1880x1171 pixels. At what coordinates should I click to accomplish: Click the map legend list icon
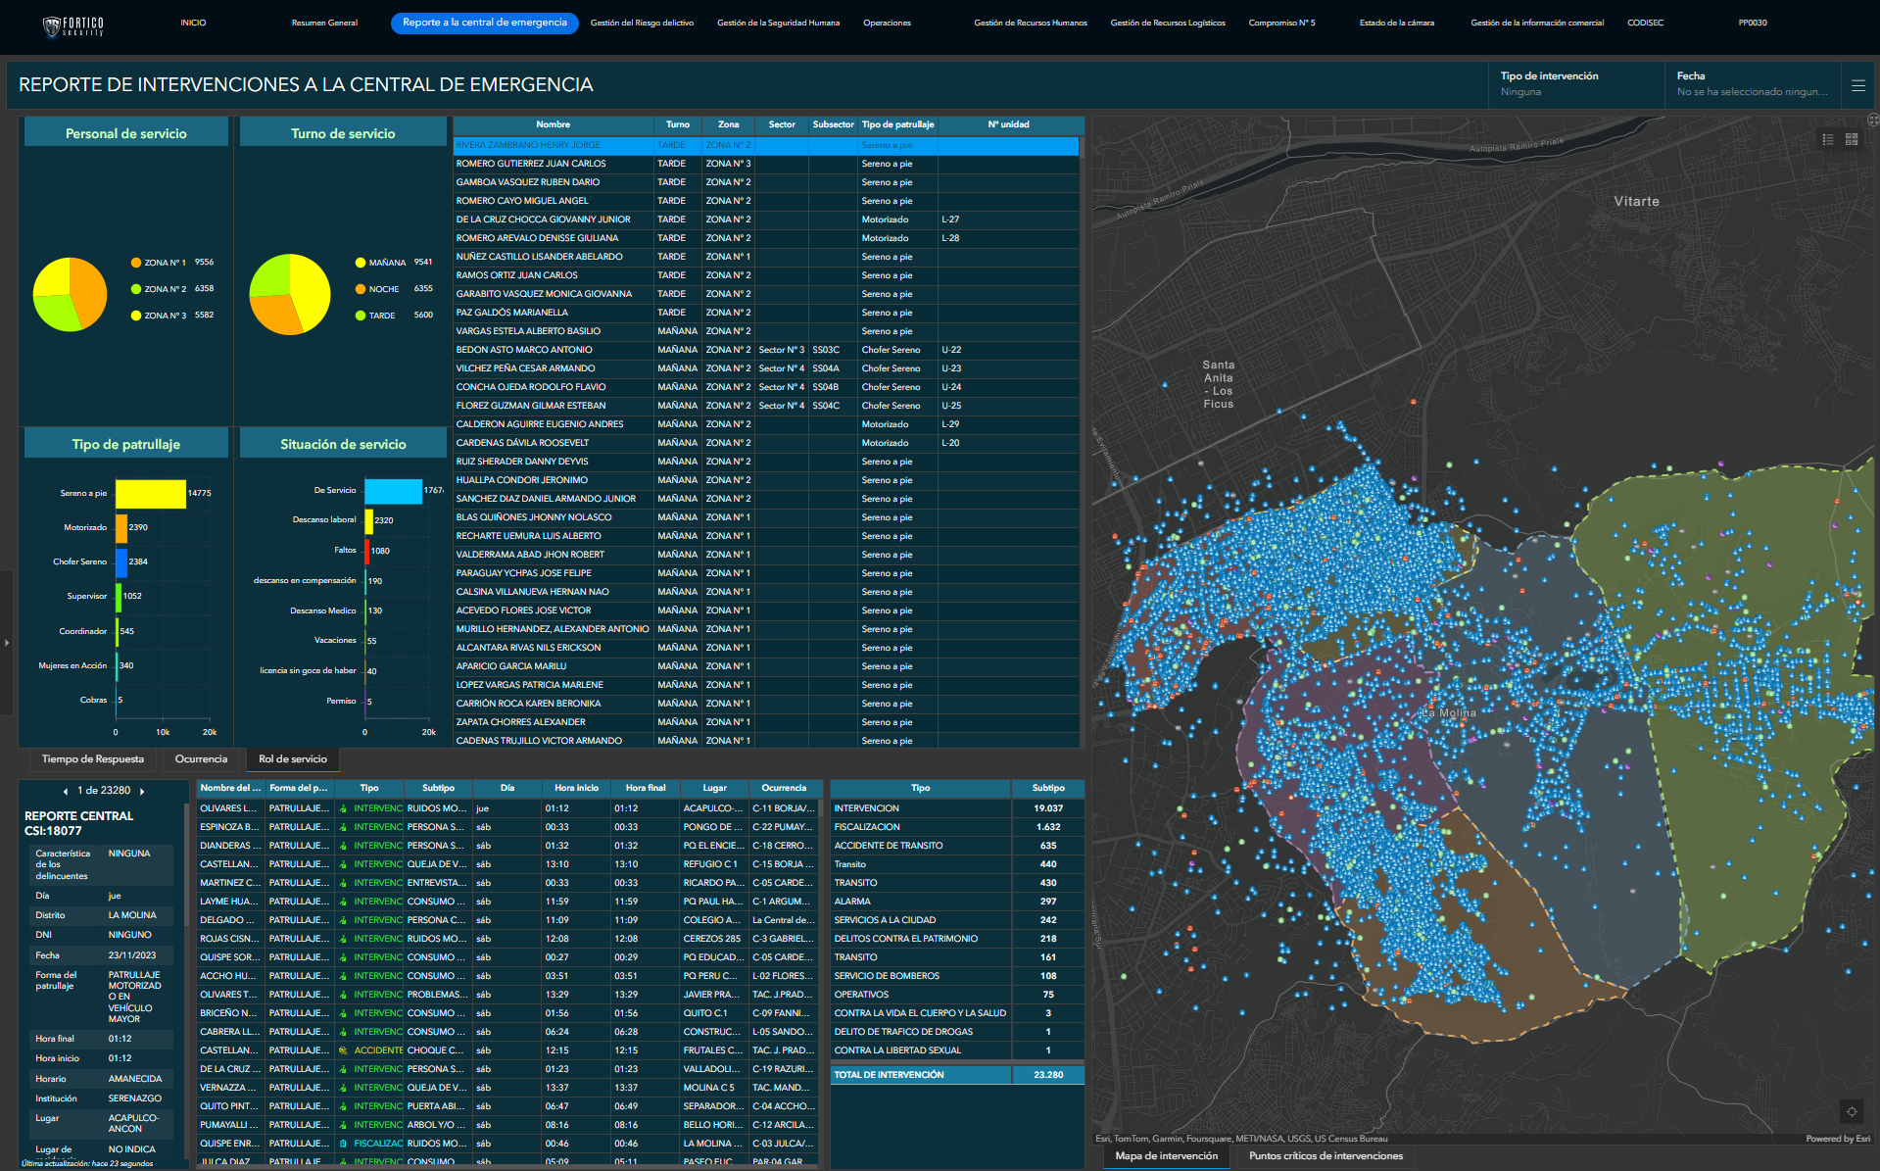[1827, 139]
